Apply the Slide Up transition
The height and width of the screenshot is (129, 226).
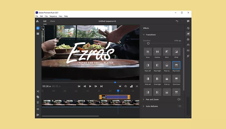[167, 79]
